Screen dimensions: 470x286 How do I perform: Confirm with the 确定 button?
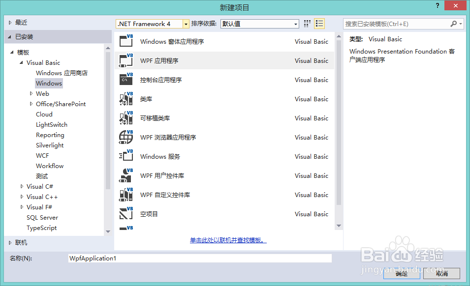coord(402,273)
